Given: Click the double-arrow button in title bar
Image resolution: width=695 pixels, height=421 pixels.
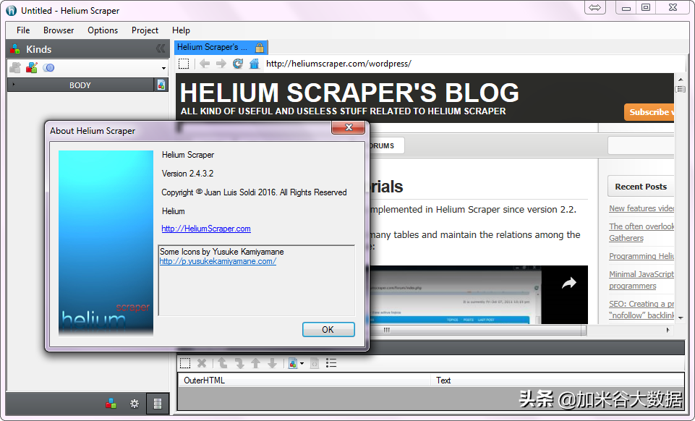Looking at the screenshot, I should tap(594, 7).
